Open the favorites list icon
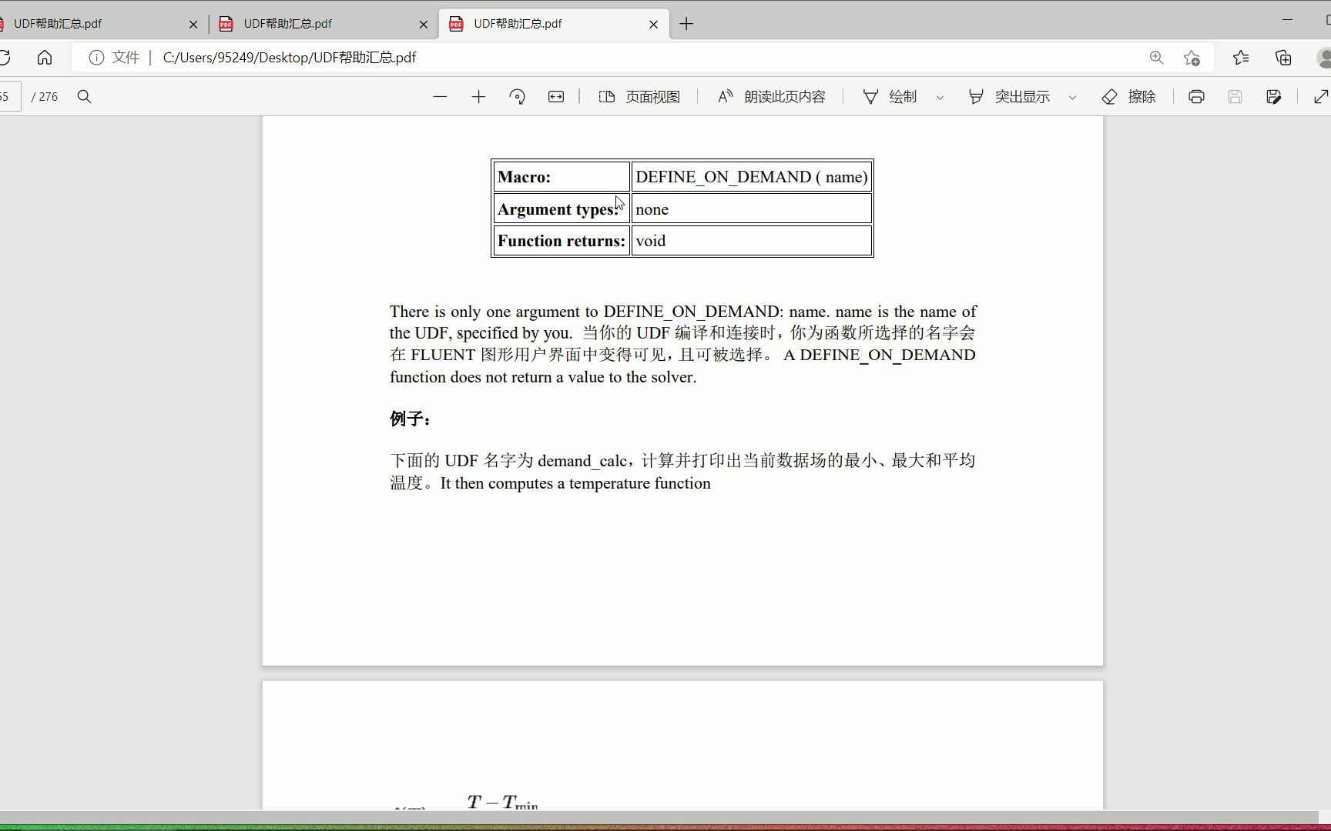Screen dimensions: 1331x831 click(x=1241, y=58)
